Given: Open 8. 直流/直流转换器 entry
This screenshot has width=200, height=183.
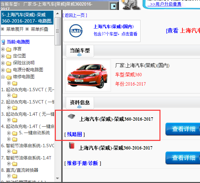Looking at the screenshot, I should (20, 170).
